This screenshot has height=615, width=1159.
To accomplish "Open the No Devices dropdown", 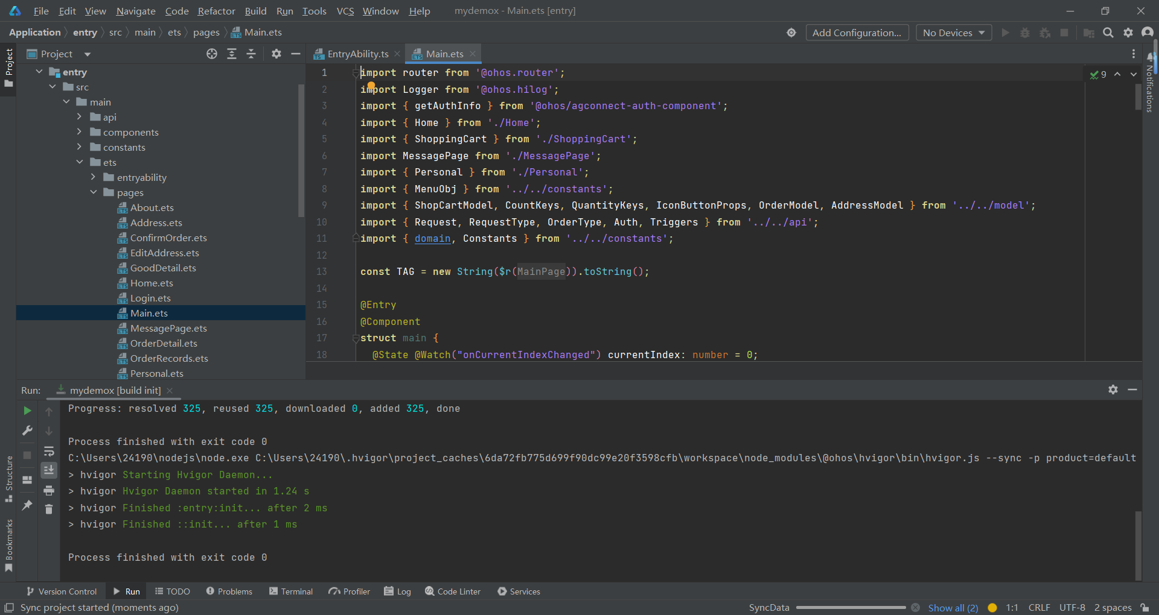I will coord(954,33).
